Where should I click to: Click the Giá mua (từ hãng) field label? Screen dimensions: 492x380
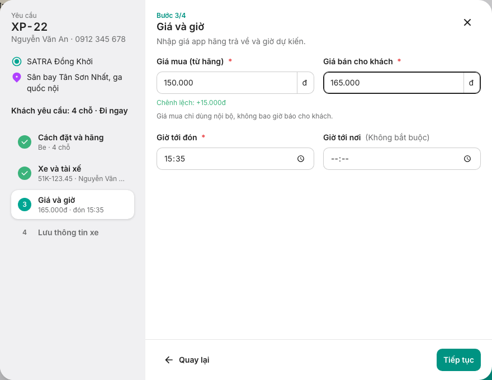190,61
